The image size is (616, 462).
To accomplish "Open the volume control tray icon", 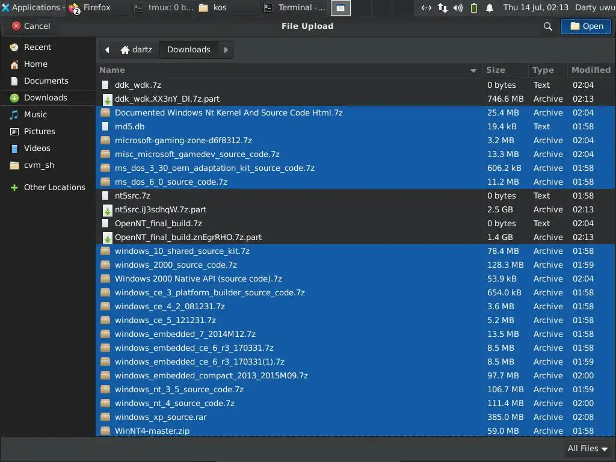I will click(x=458, y=8).
